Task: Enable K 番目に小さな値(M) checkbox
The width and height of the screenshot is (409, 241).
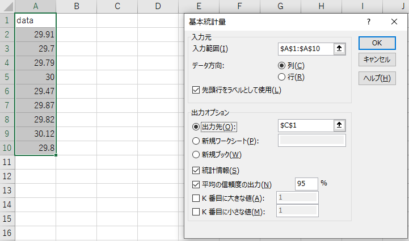Action: 196,212
